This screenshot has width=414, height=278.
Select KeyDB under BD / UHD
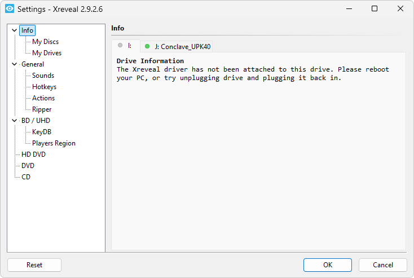pos(42,132)
